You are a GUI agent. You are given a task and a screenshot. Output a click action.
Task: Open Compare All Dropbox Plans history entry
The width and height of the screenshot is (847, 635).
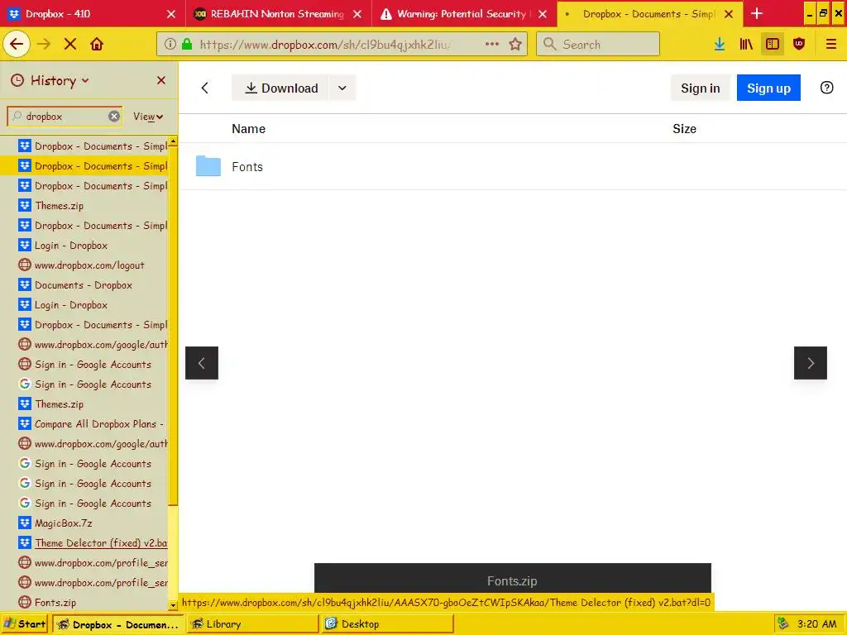(84, 424)
